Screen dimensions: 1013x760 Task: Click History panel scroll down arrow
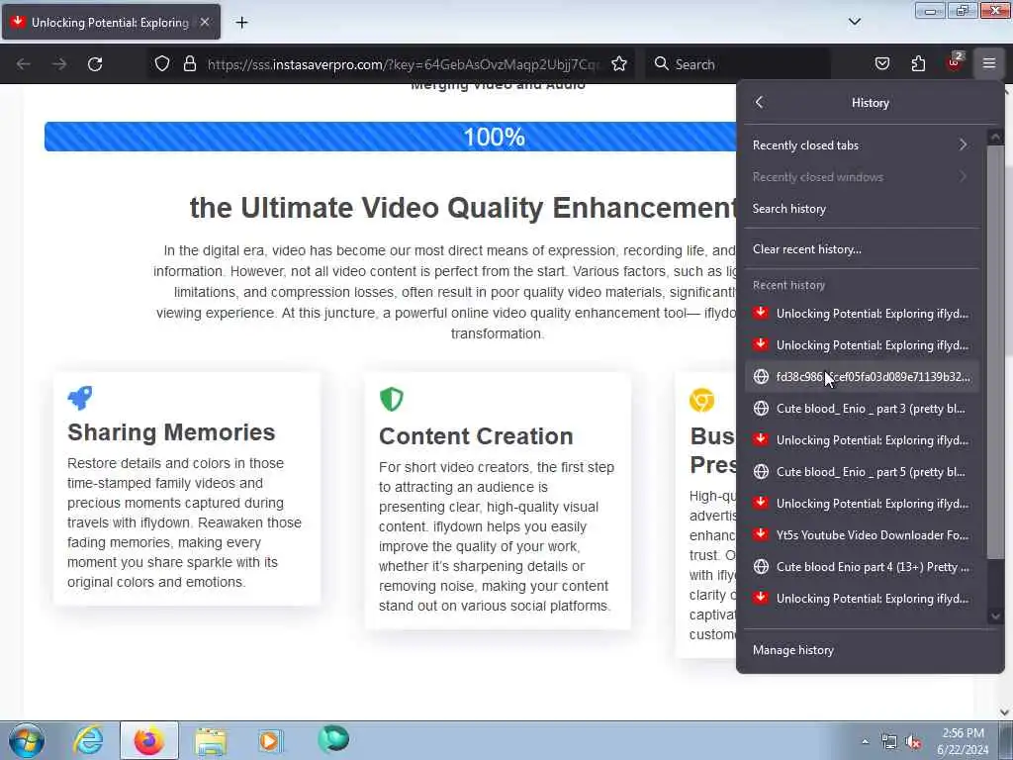click(995, 616)
